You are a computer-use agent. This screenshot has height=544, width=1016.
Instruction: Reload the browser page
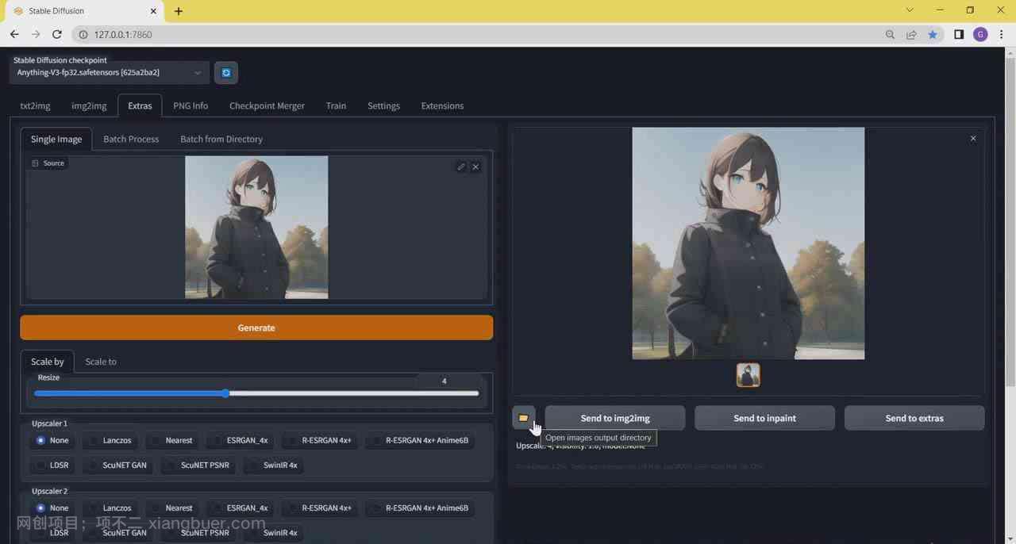56,34
